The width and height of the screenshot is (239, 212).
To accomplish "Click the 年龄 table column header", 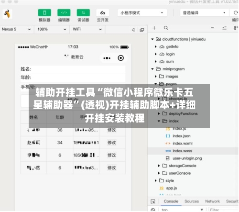I will click(x=60, y=117).
